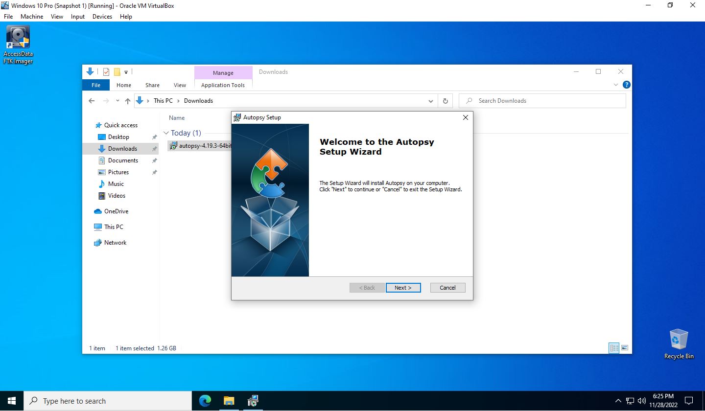Click the volume icon in system tray

(642, 401)
